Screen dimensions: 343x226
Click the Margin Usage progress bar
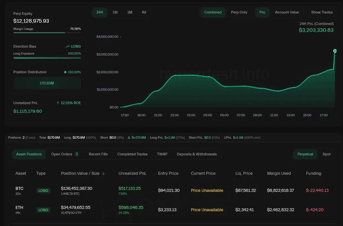tap(47, 33)
